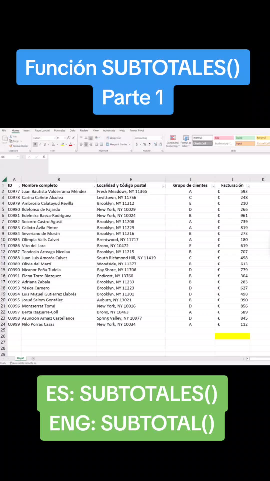
Task: Click the Orientation text angle icon
Action: pyautogui.click(x=97, y=138)
